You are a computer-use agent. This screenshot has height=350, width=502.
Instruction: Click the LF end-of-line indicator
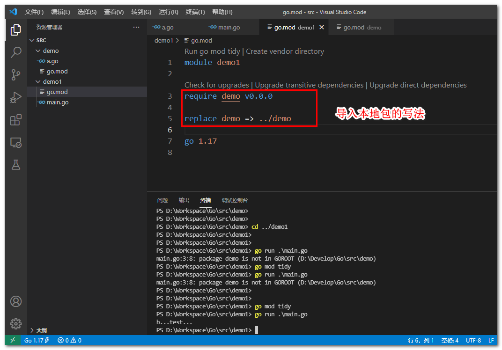click(x=491, y=340)
